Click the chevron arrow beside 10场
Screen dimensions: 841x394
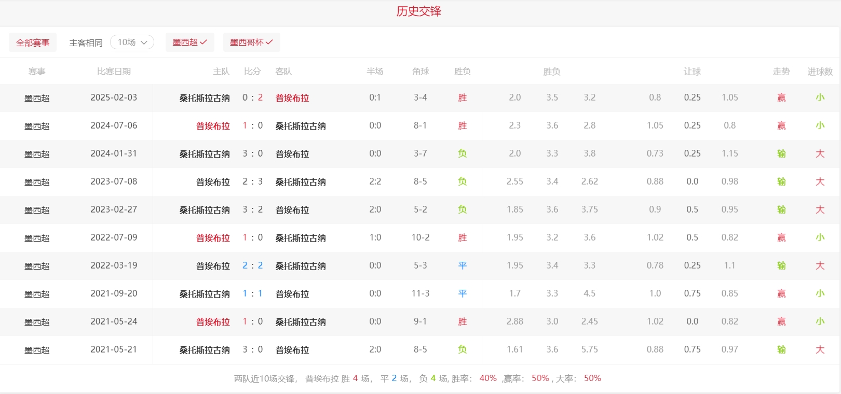[144, 43]
